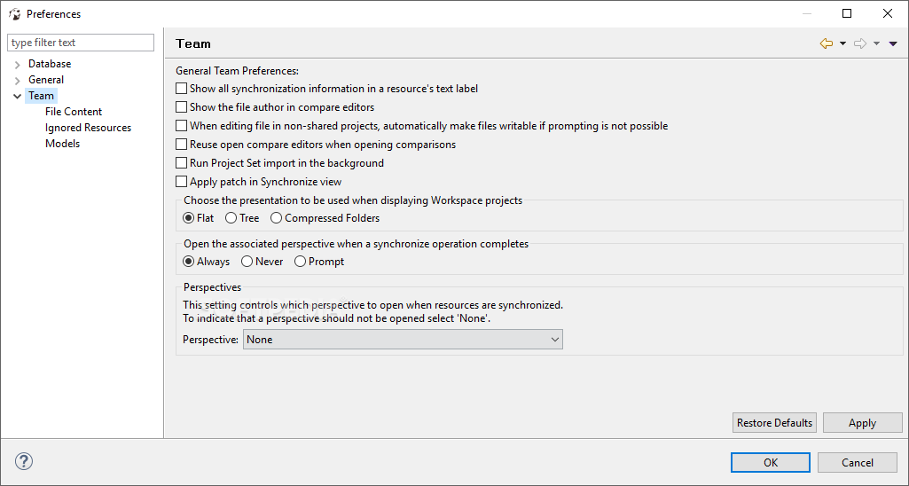Enable Show the file author checkbox
This screenshot has height=486, width=909.
(x=182, y=107)
